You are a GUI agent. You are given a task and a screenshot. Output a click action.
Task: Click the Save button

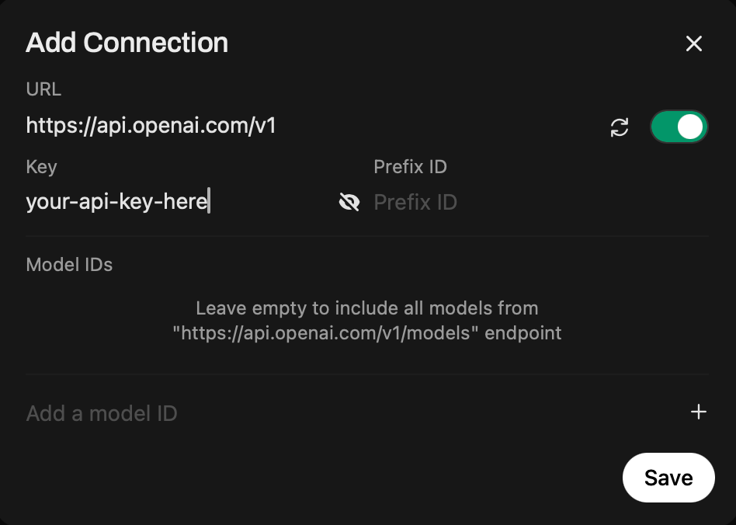[x=668, y=478]
